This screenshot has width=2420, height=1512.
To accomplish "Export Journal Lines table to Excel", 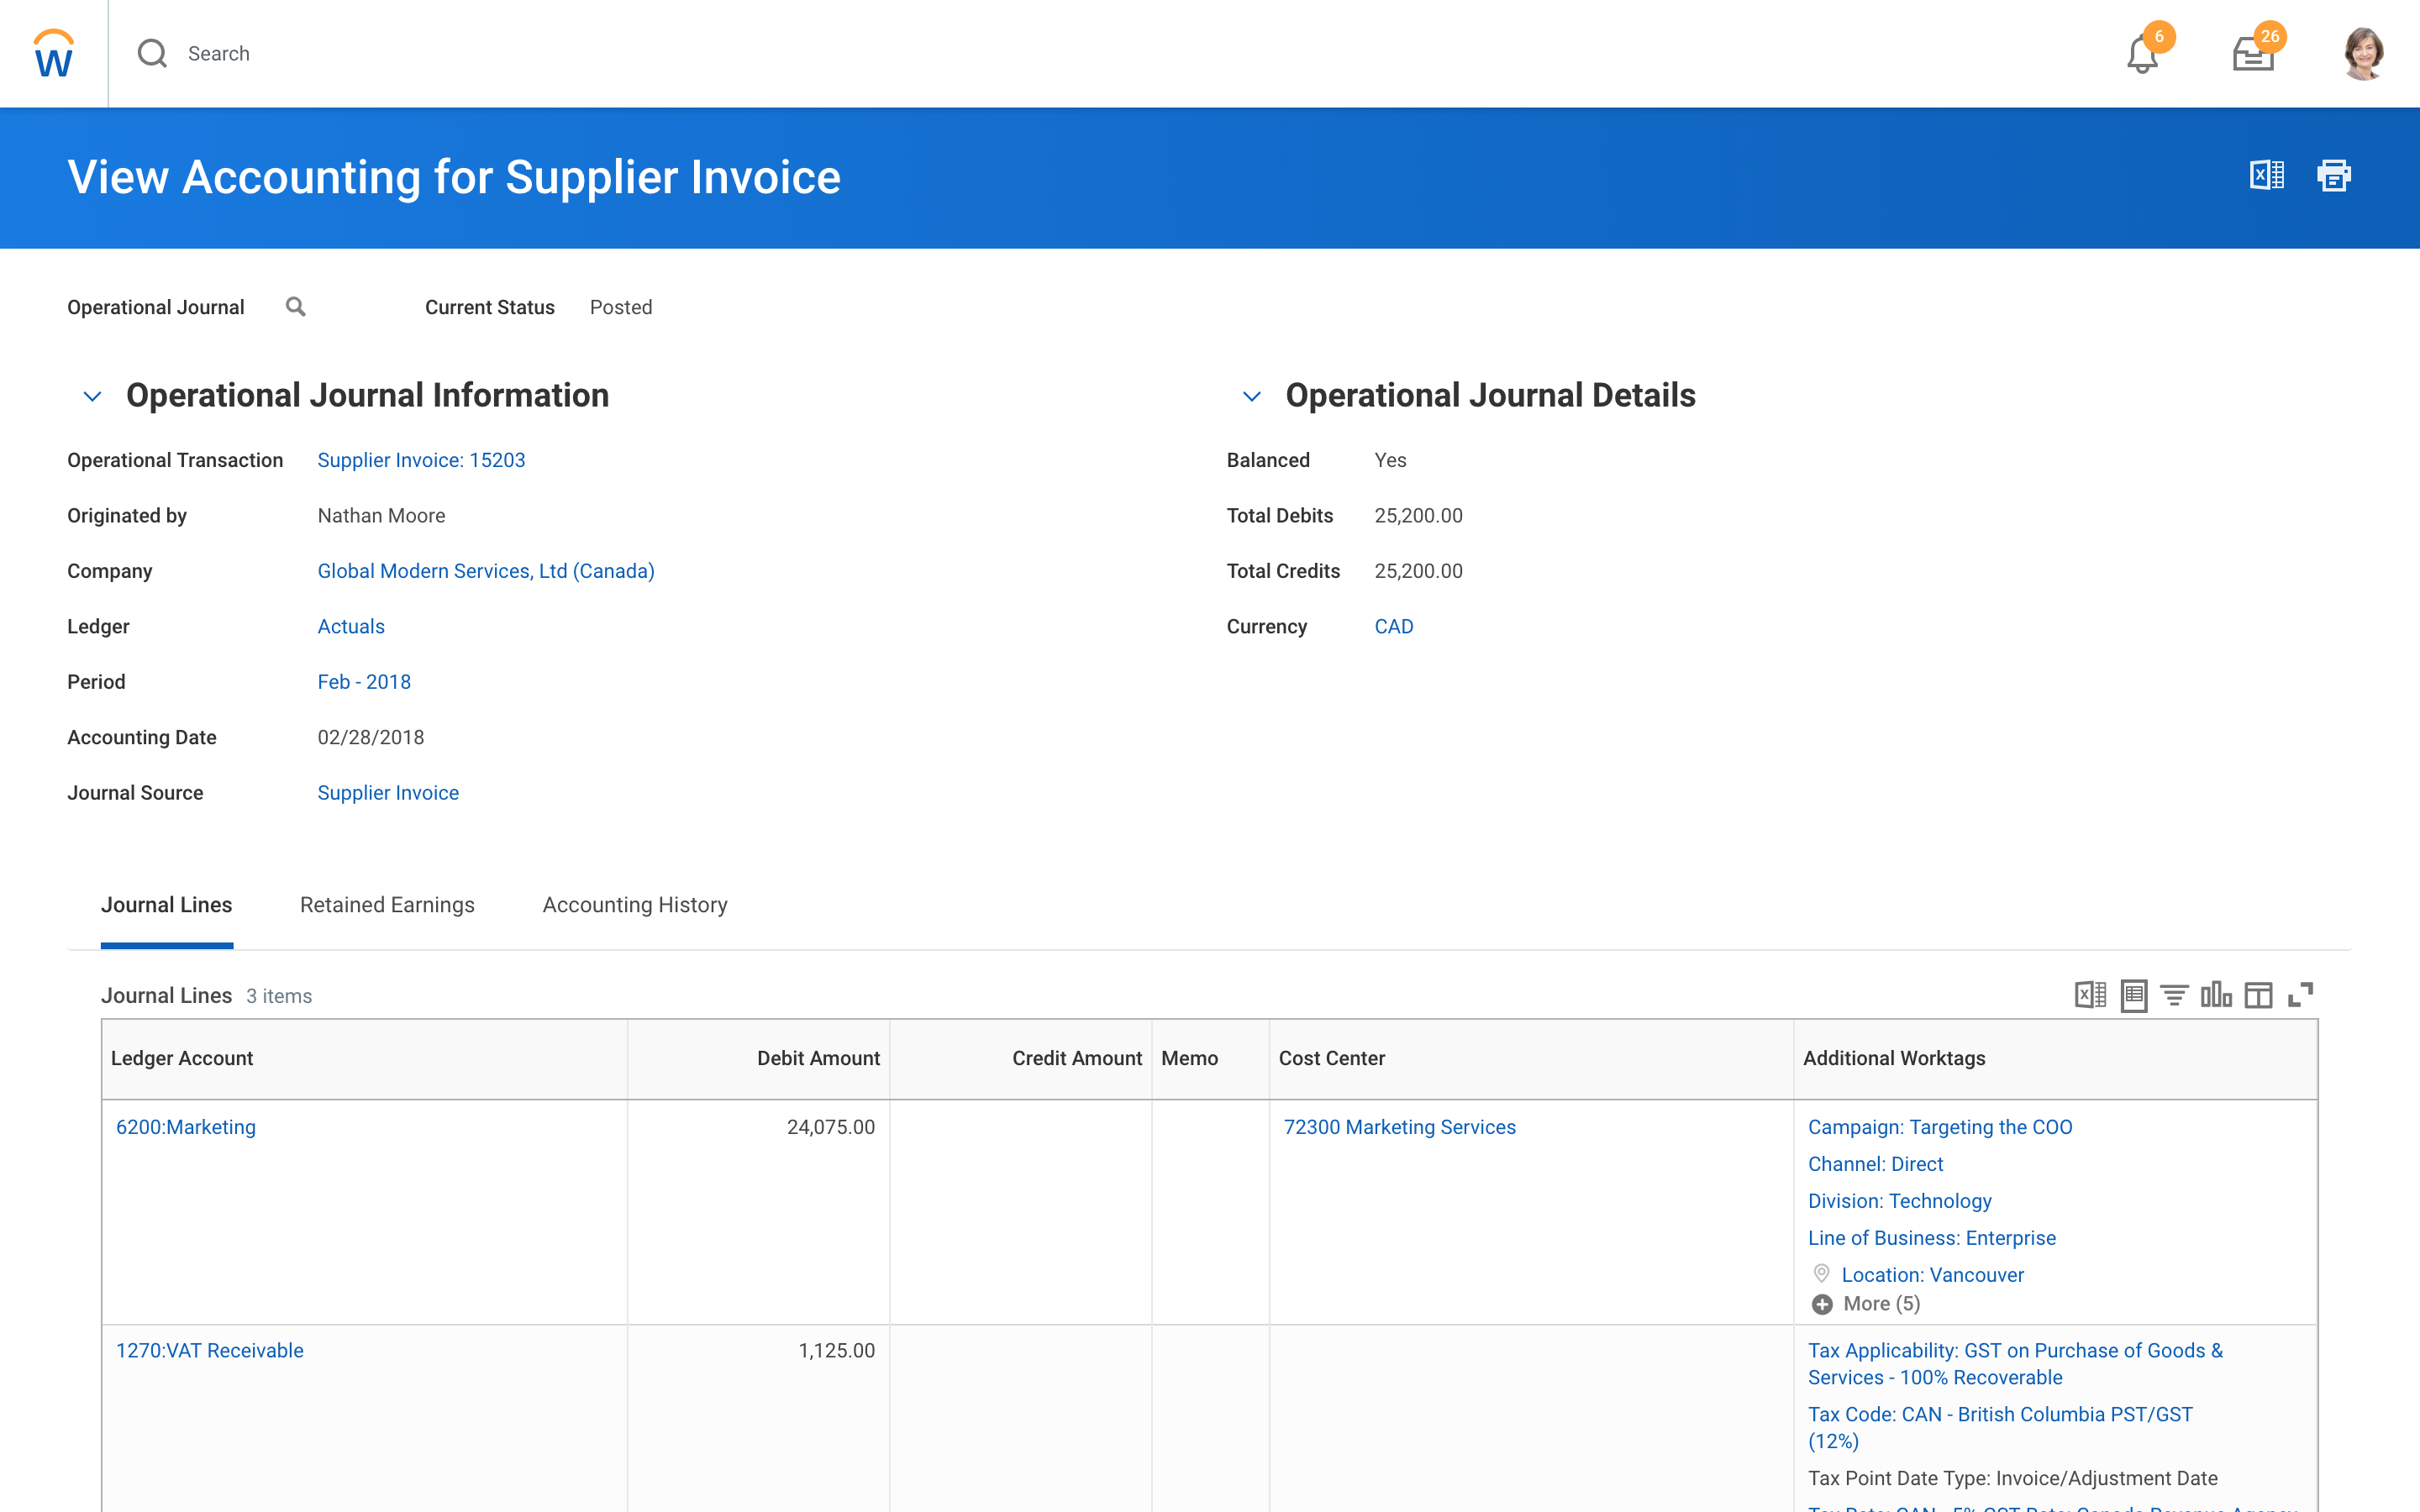I will 2090,995.
